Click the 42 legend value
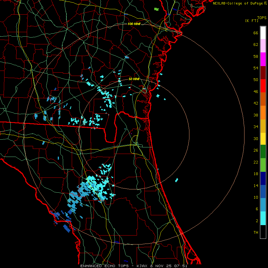The height and width of the screenshot is (268, 268). click(x=256, y=103)
